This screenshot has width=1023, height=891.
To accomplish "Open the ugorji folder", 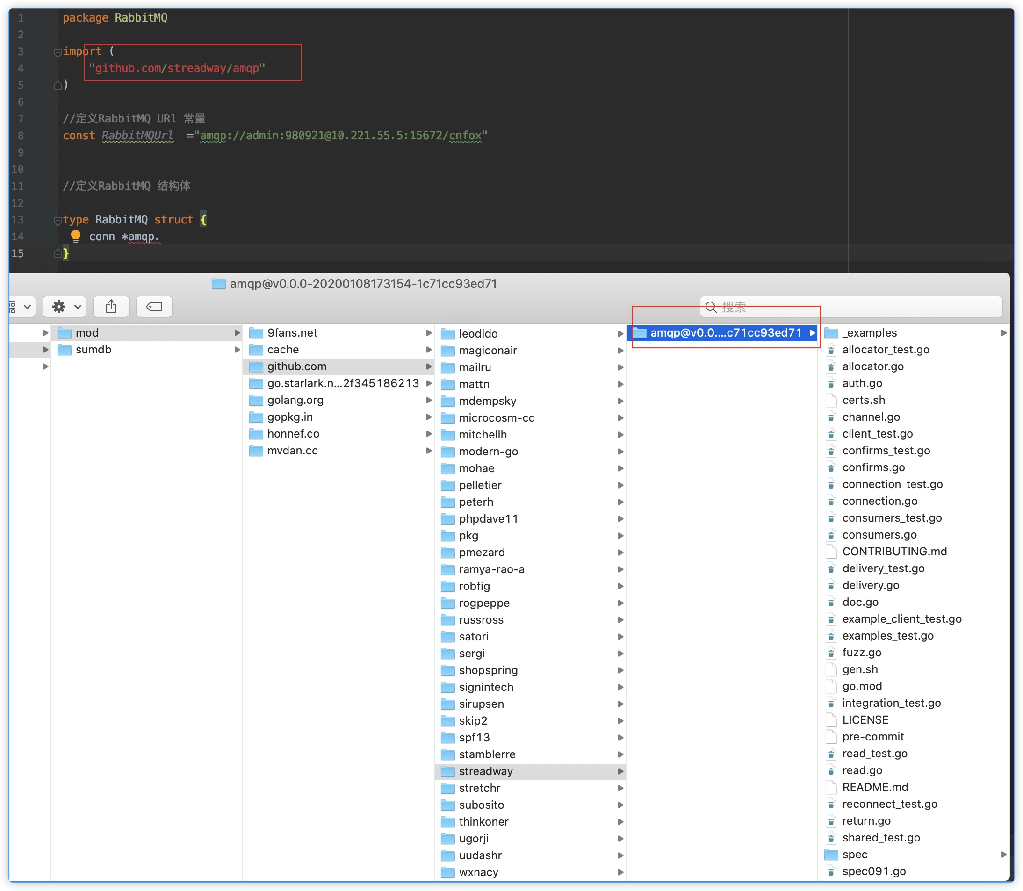I will (531, 839).
